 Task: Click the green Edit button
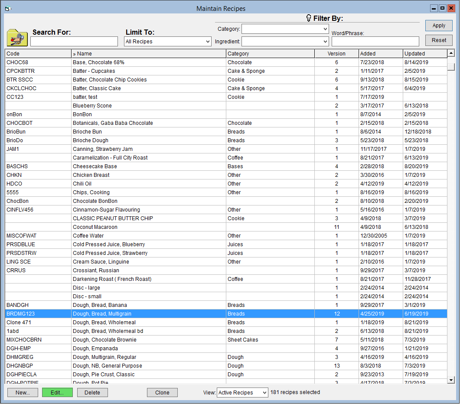(57, 393)
